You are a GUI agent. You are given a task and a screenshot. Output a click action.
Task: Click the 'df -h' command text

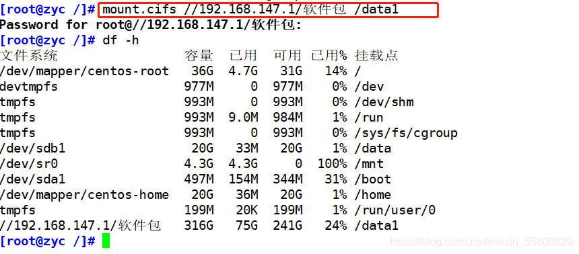tap(121, 40)
